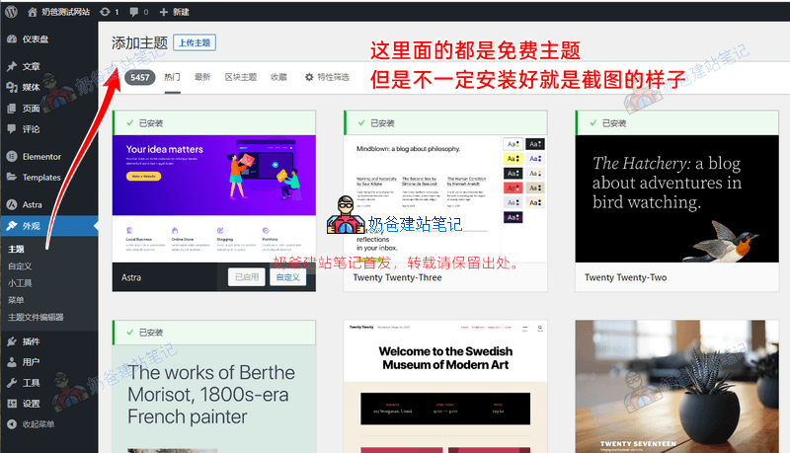Click the 上传主题 upload button

click(x=195, y=42)
